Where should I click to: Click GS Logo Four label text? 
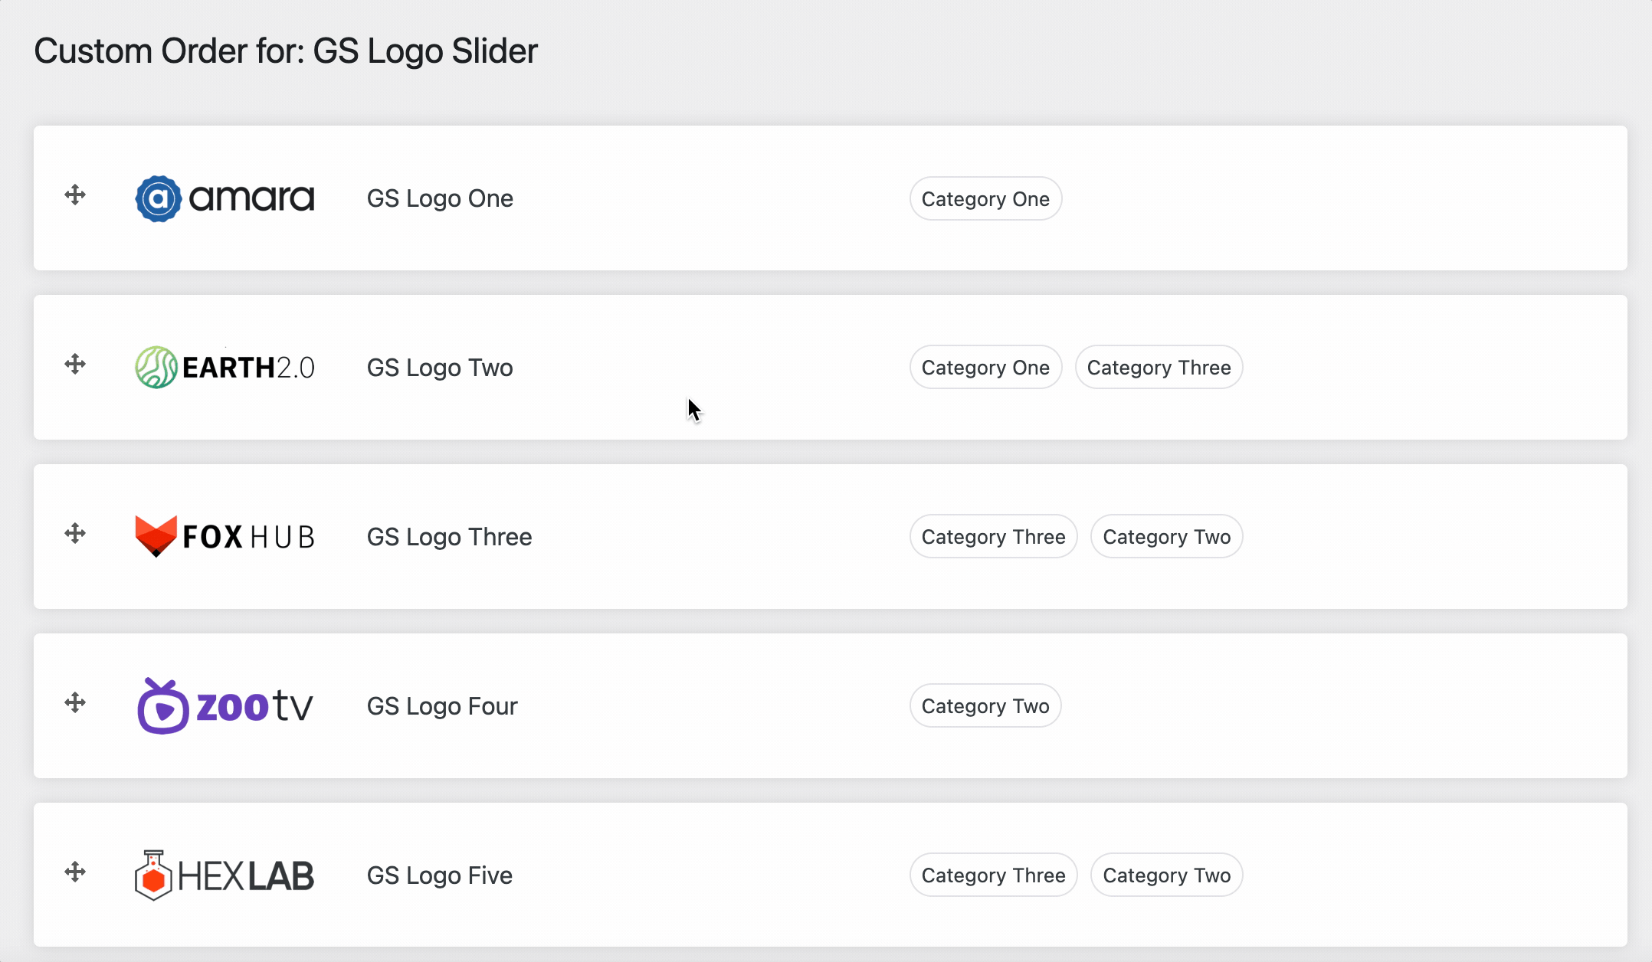click(442, 705)
